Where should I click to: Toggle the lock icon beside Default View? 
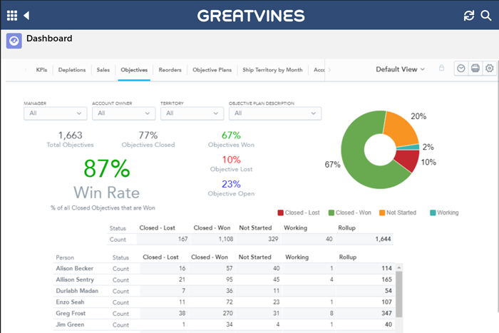click(441, 68)
